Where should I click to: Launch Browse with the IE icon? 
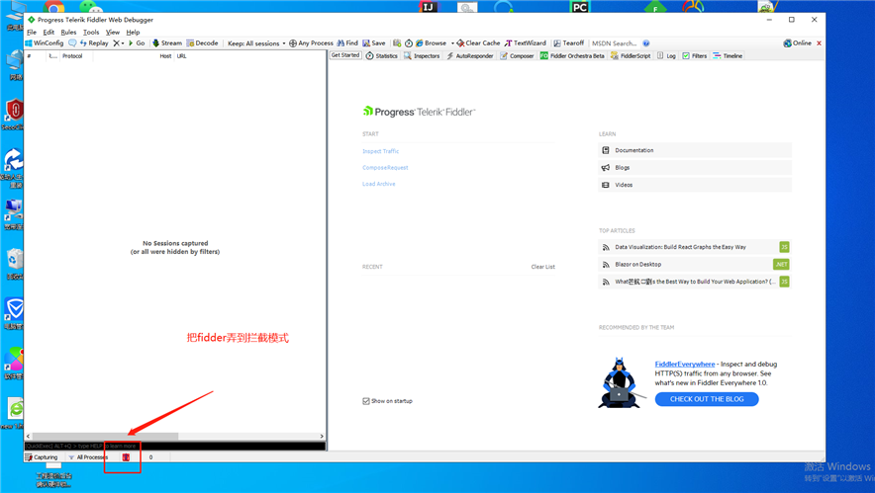[431, 42]
